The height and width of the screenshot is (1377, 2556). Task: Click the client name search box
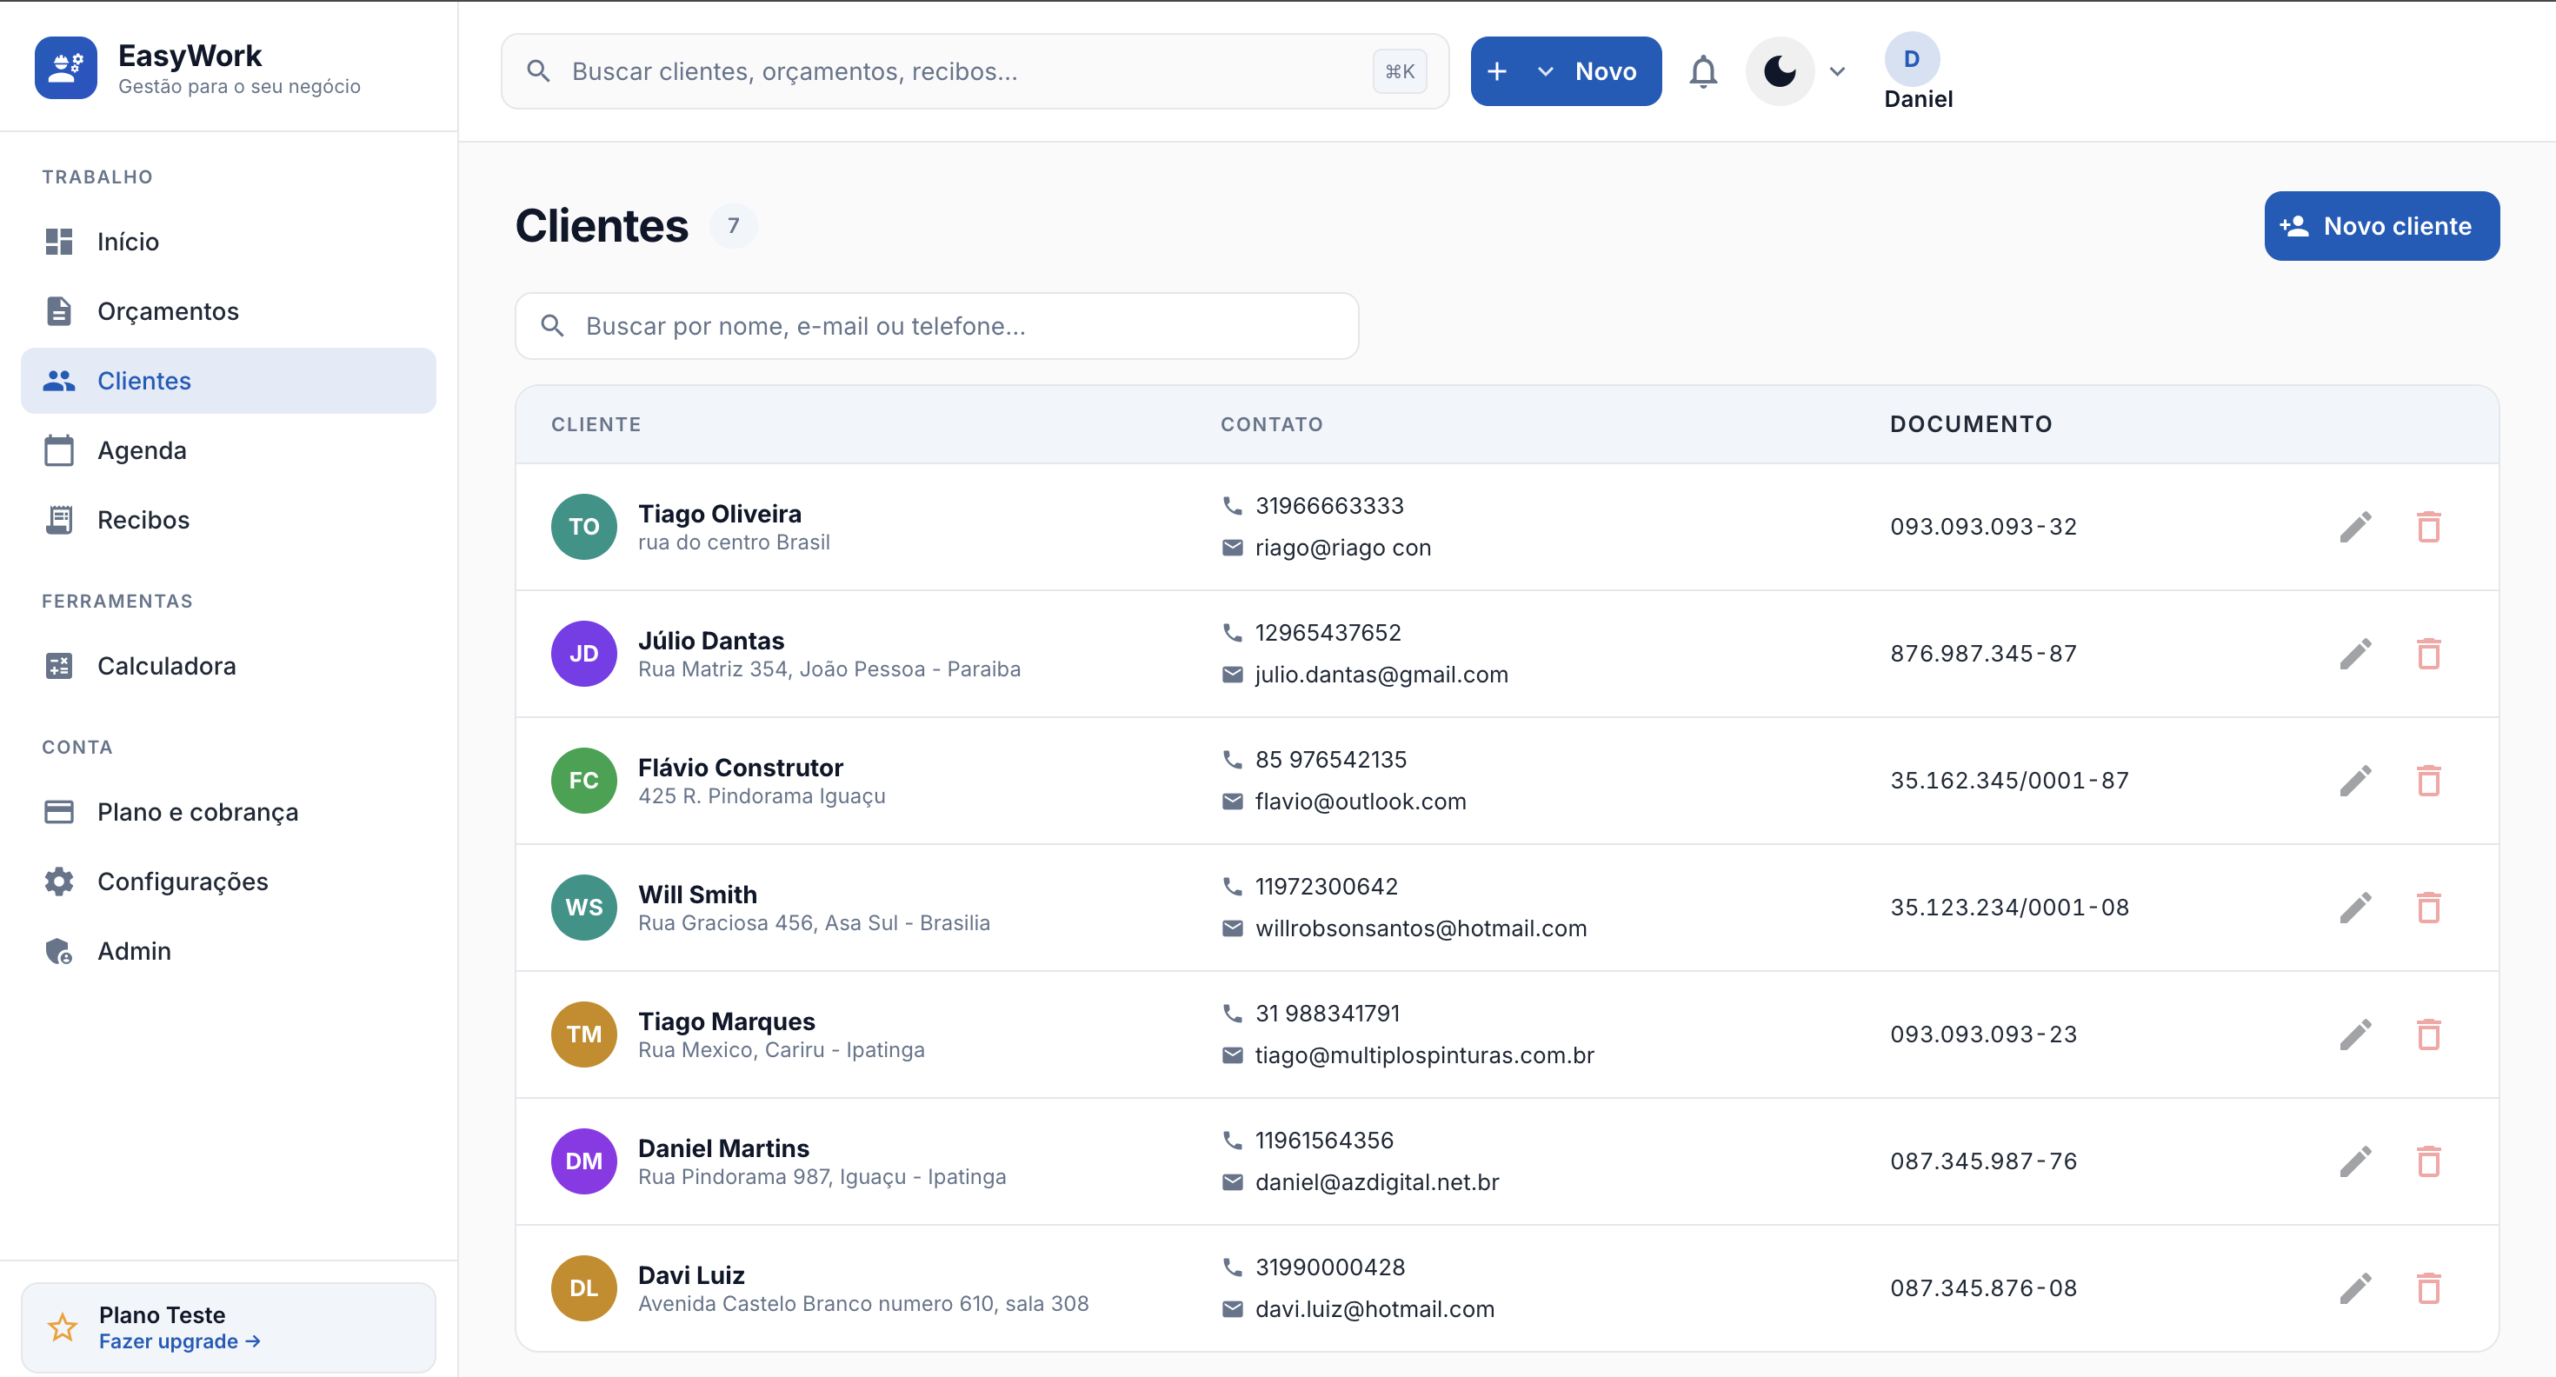click(935, 326)
